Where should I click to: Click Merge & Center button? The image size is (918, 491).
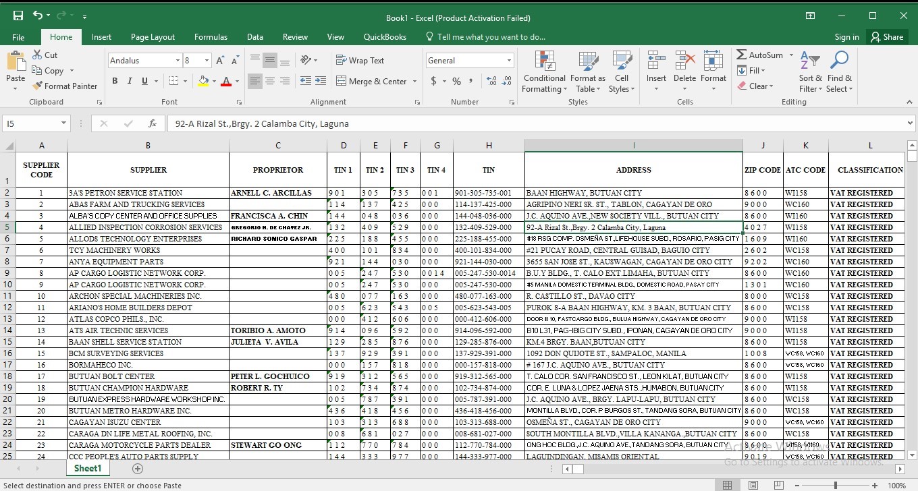point(371,82)
